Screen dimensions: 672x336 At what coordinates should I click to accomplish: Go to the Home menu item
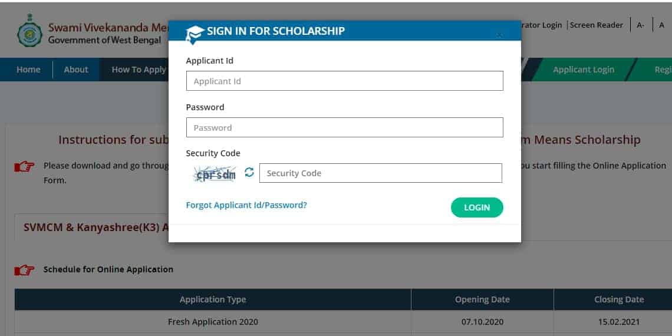(x=28, y=70)
